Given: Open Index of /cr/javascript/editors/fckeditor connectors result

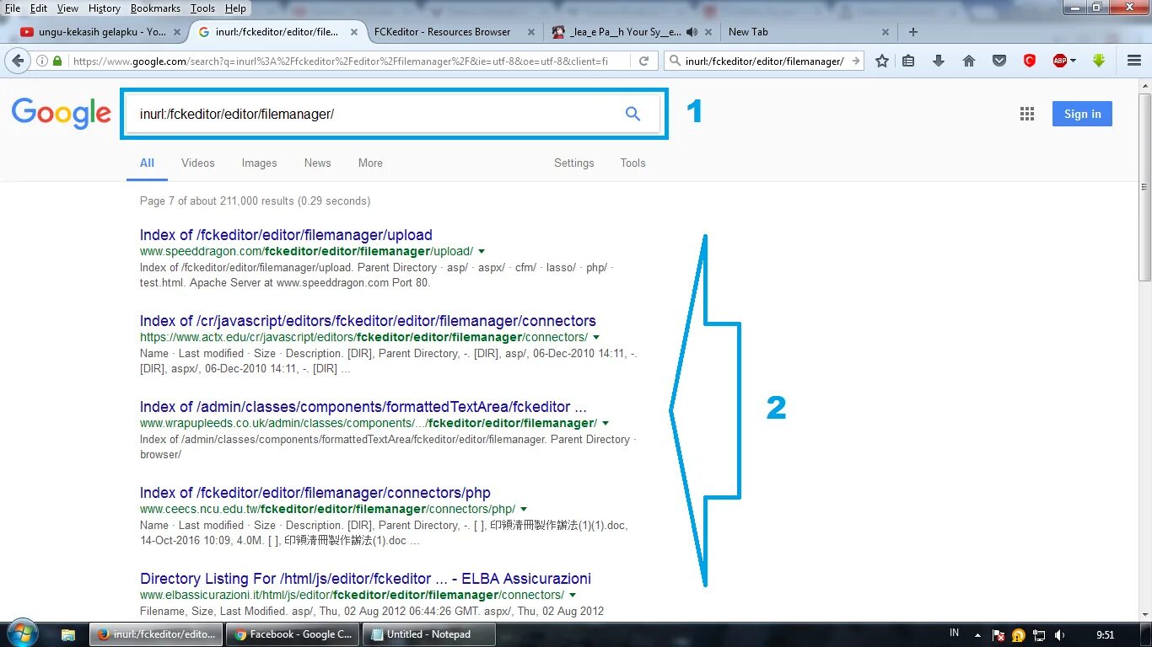Looking at the screenshot, I should (368, 321).
